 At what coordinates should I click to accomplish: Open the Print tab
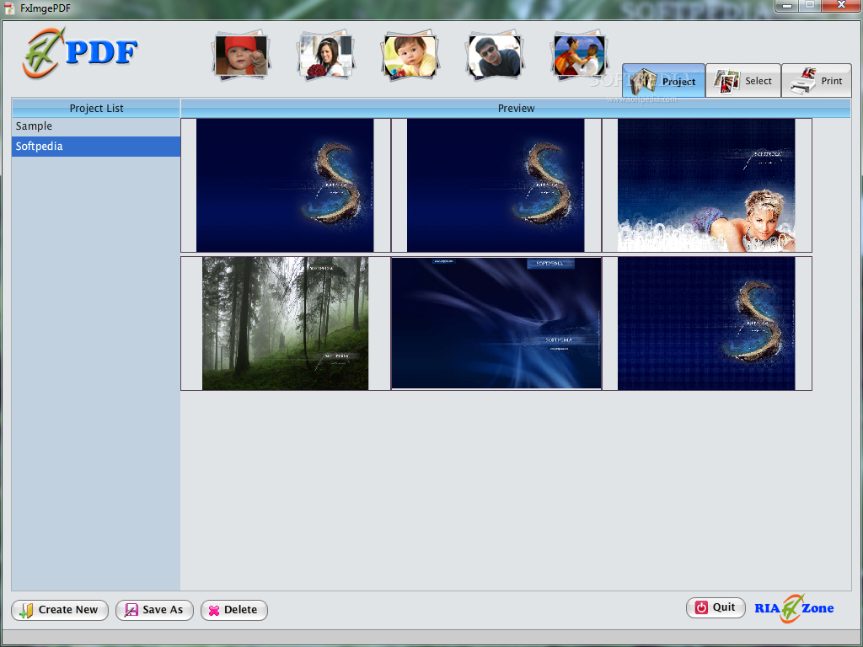coord(816,81)
